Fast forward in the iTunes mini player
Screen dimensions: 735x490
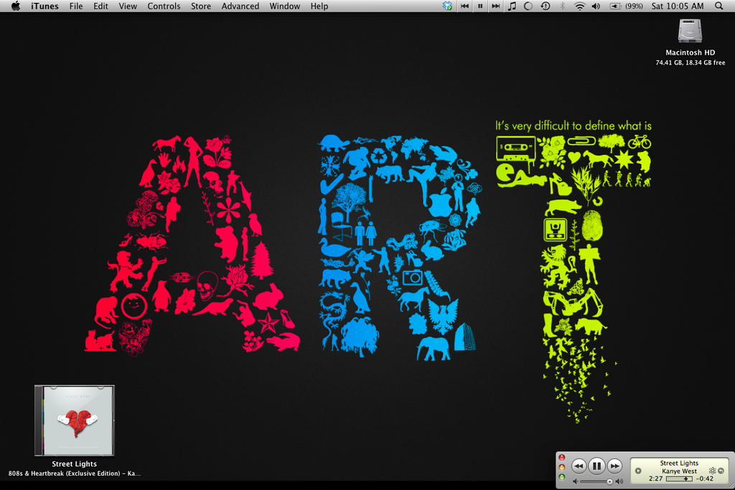tap(614, 466)
